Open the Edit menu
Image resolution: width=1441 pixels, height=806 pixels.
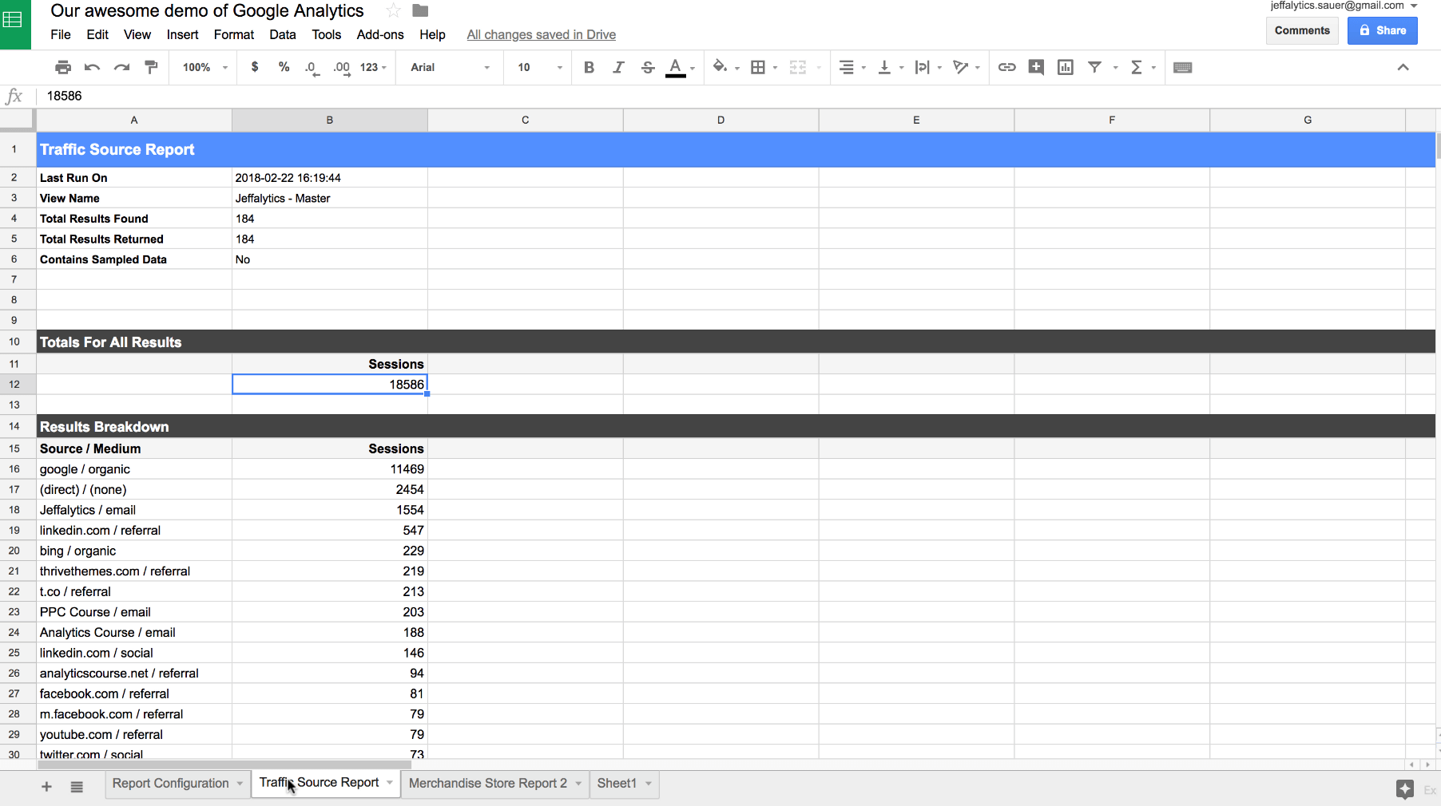97,34
